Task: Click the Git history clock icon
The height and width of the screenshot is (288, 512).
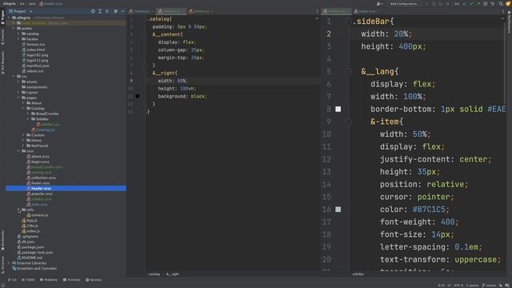Action: pos(486,3)
